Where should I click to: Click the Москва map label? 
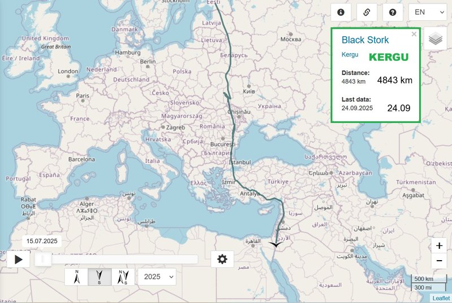291,39
